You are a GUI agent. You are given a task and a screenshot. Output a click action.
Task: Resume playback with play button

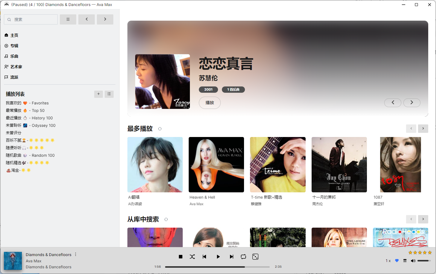point(218,257)
